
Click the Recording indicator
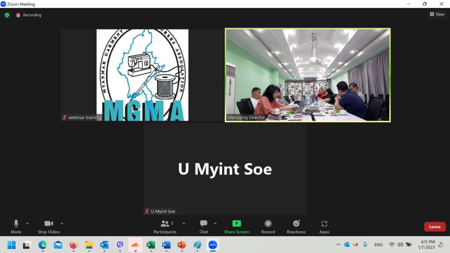click(x=29, y=15)
